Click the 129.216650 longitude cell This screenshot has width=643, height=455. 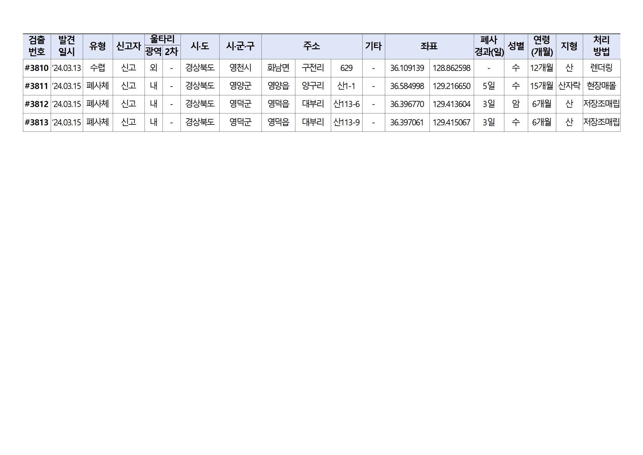pos(451,86)
